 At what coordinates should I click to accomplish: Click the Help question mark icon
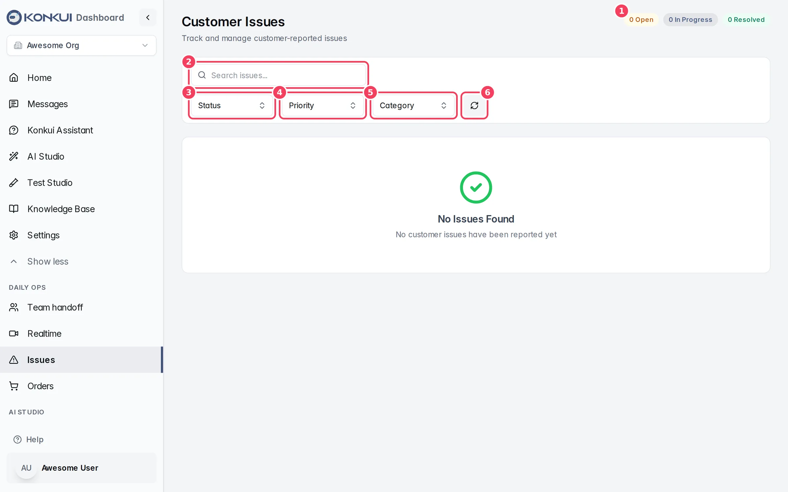coord(17,440)
